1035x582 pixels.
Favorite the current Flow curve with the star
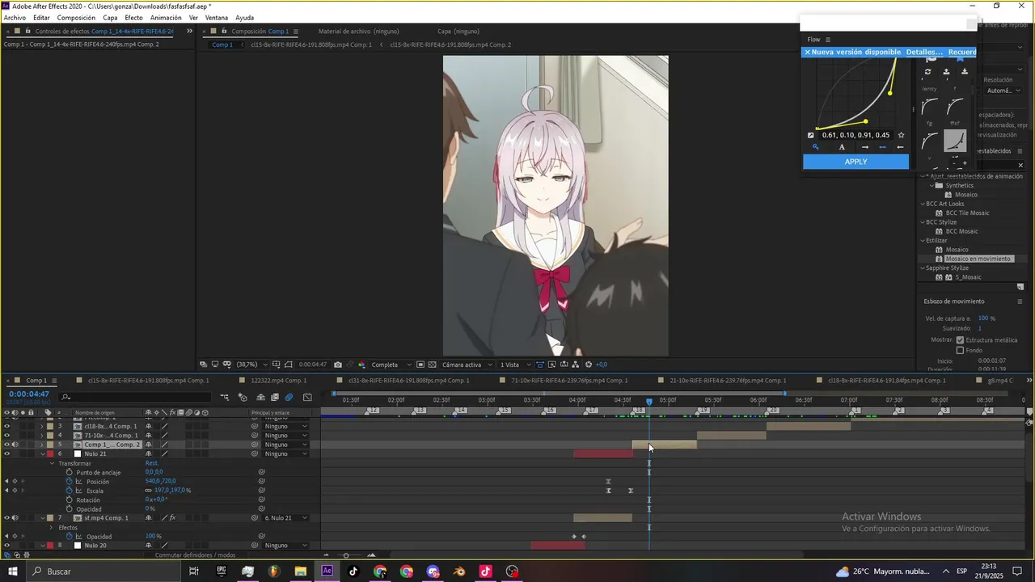click(x=901, y=135)
